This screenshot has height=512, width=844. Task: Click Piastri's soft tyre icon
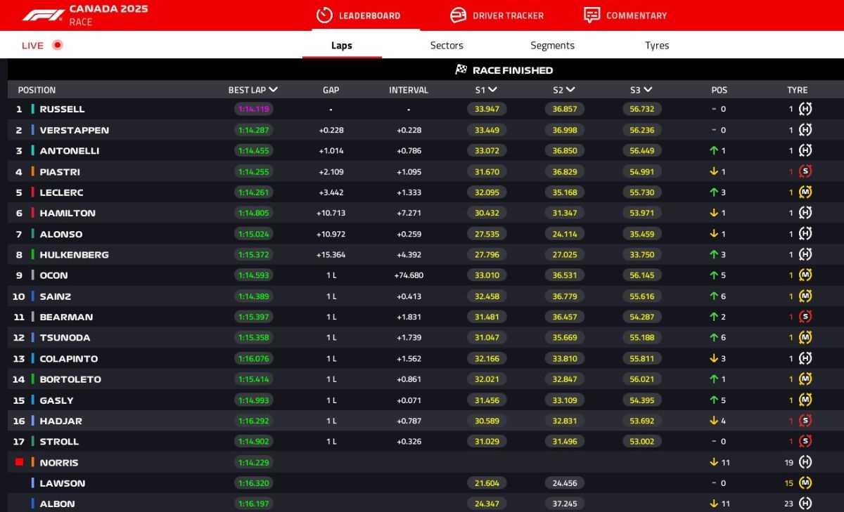[x=805, y=171]
